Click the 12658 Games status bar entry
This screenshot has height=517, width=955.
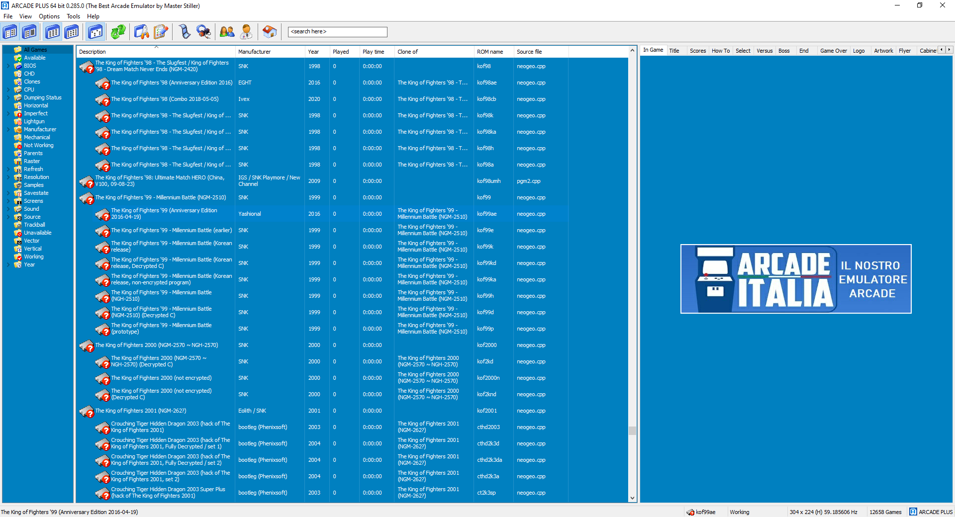[885, 512]
